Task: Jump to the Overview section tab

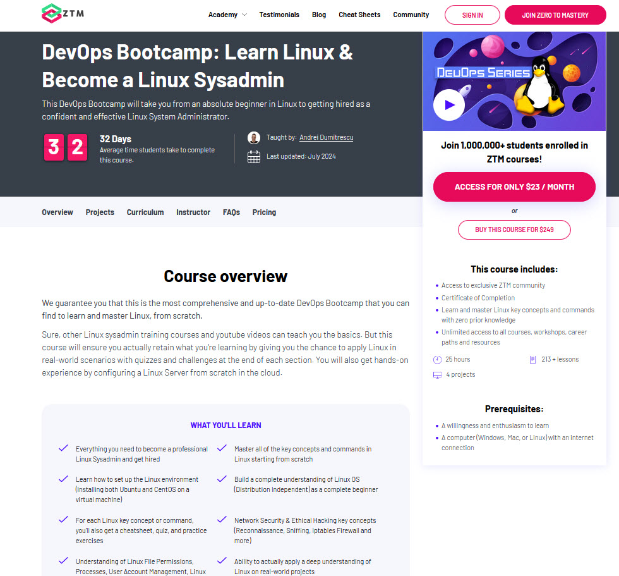Action: point(57,212)
